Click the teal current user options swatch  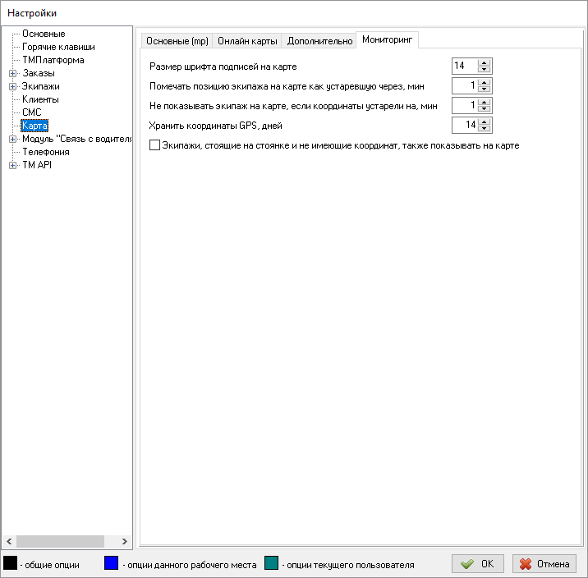pos(272,563)
